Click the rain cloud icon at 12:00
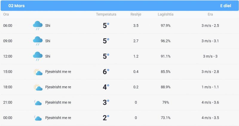 pyautogui.click(x=38, y=56)
